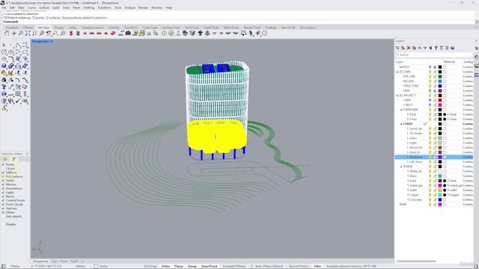Click the left triangle move-to-parent icon
The width and height of the screenshot is (479, 269).
coord(430,48)
